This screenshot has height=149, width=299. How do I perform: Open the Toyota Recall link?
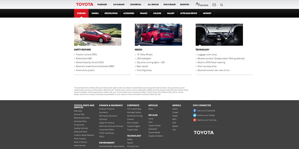pyautogui.click(x=154, y=132)
